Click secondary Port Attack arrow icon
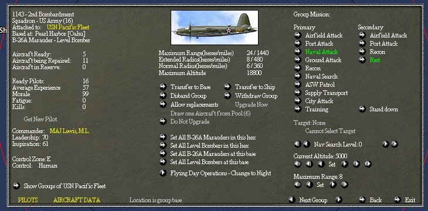 coord(362,43)
